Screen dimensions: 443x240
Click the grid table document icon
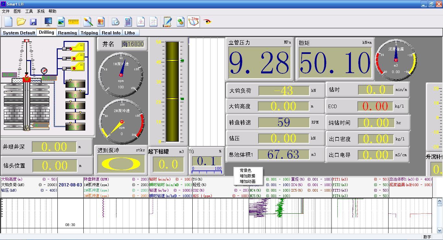point(153,22)
